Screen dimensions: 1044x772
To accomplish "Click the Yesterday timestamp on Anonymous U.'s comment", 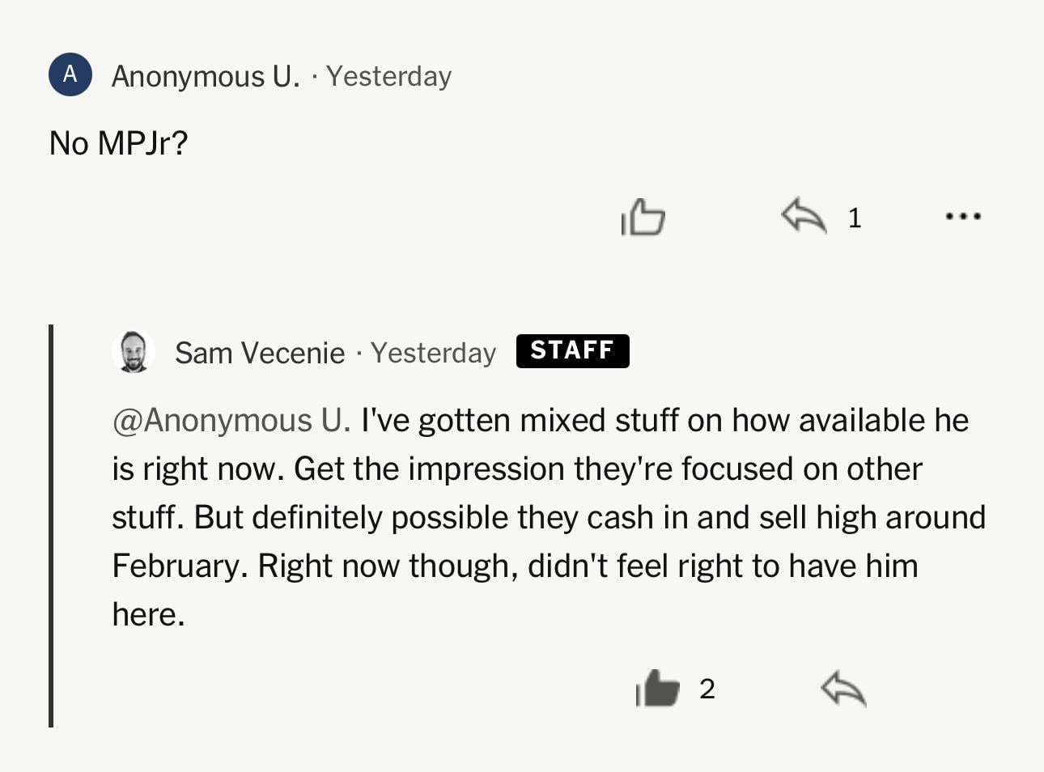I will (x=389, y=75).
